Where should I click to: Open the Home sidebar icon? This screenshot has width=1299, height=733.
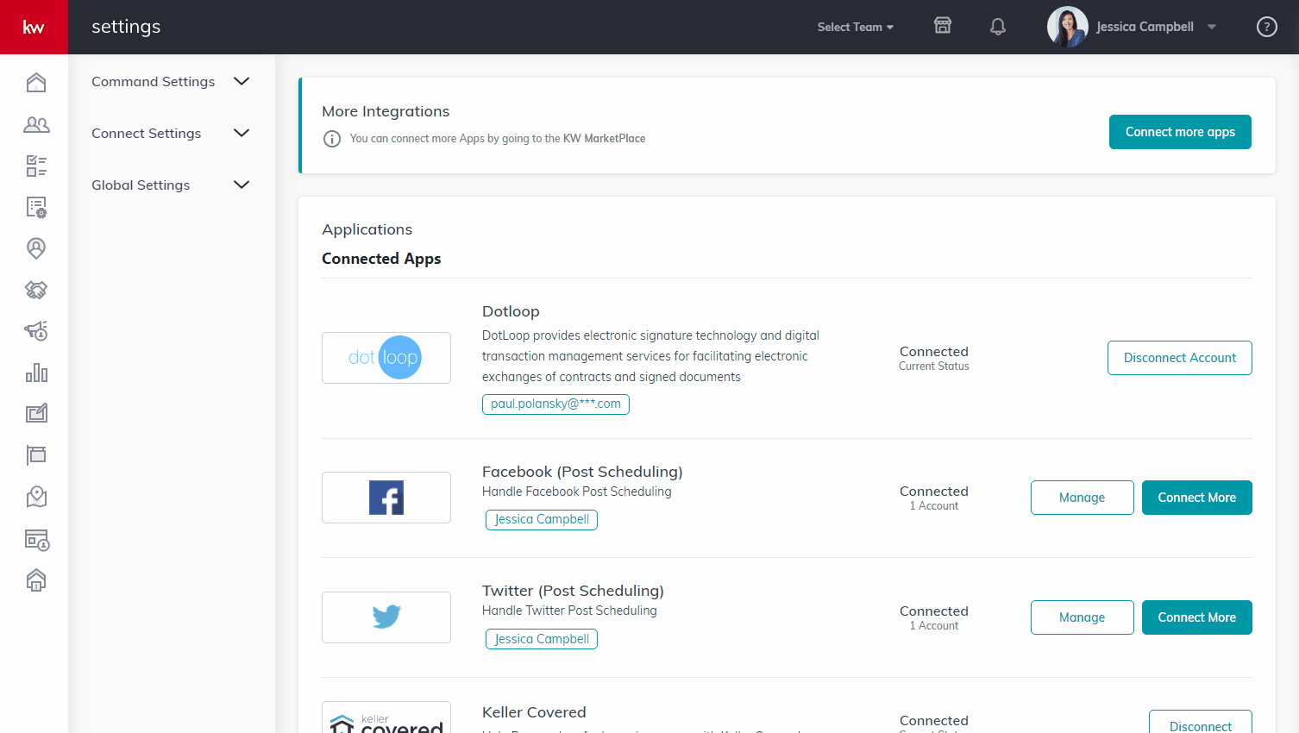click(x=36, y=83)
